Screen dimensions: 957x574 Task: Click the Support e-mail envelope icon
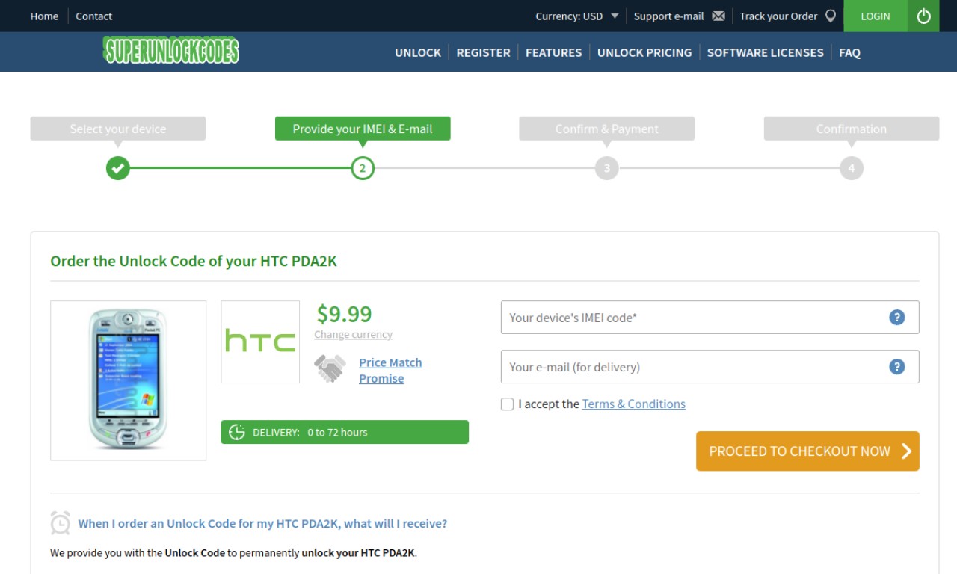click(718, 16)
